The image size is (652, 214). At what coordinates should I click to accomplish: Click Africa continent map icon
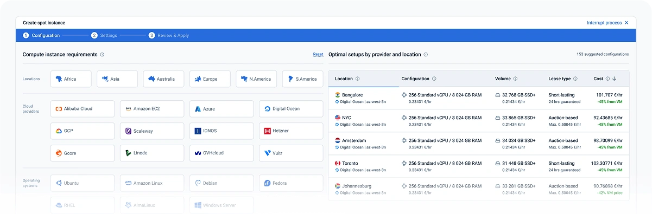[59, 79]
